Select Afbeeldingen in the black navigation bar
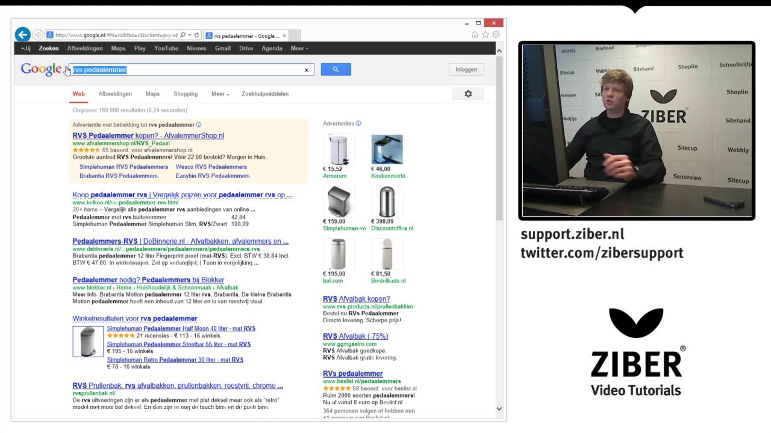 pyautogui.click(x=85, y=48)
